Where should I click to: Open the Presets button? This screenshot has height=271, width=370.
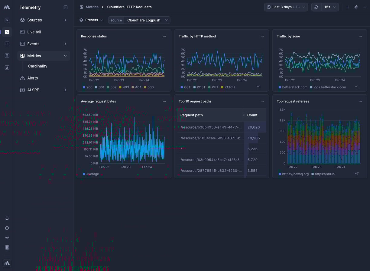point(91,20)
